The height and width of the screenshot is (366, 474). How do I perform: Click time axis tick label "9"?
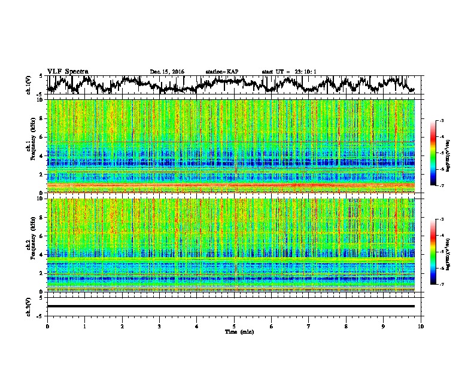383,327
